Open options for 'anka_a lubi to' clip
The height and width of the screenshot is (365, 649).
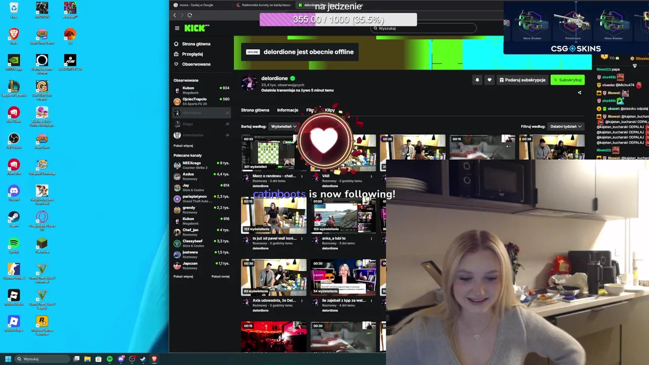(371, 238)
